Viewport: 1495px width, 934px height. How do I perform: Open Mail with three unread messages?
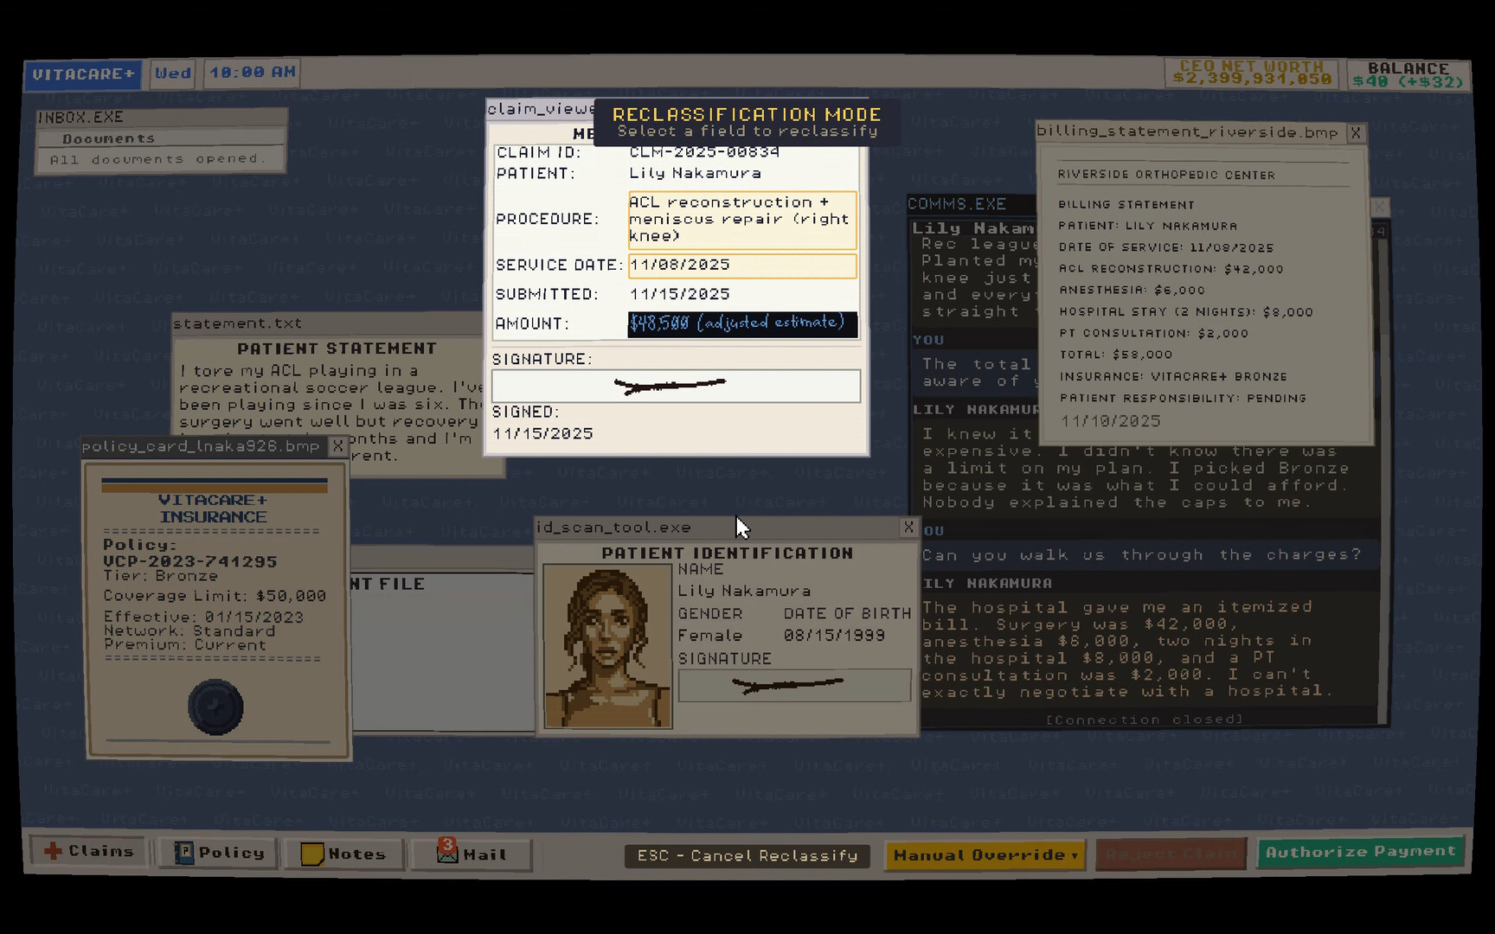click(472, 854)
